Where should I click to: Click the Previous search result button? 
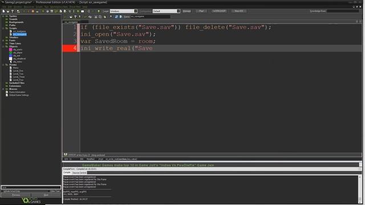[x=16, y=195]
